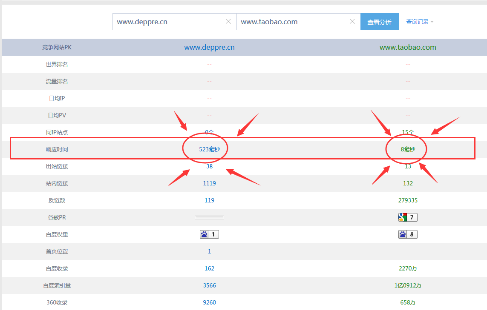Viewport: 487px width, 310px height.
Task: Click the 8毫秒 response time for taobao
Action: pos(408,149)
